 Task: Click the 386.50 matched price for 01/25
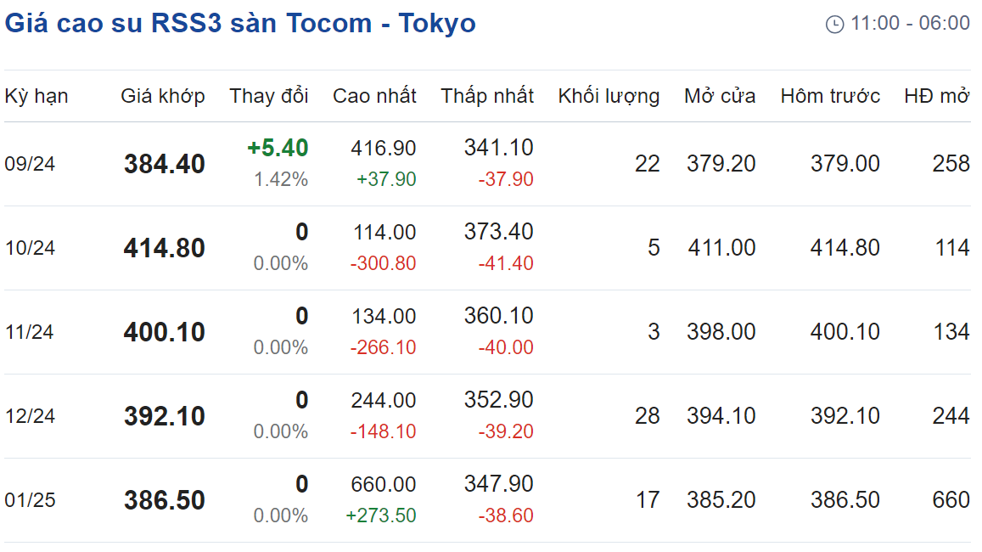[165, 500]
